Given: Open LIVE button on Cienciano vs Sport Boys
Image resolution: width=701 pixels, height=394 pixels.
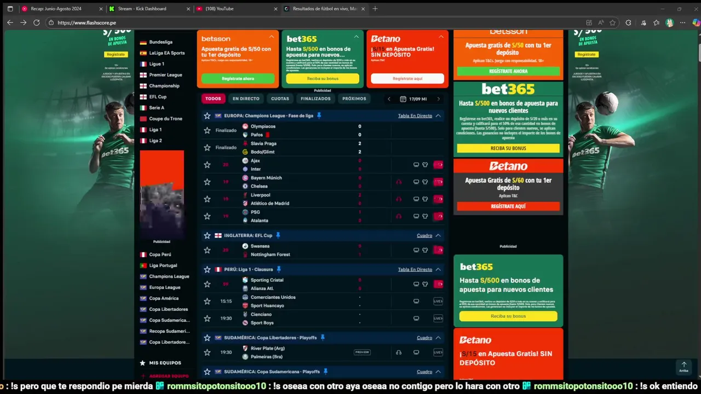Looking at the screenshot, I should [x=438, y=318].
